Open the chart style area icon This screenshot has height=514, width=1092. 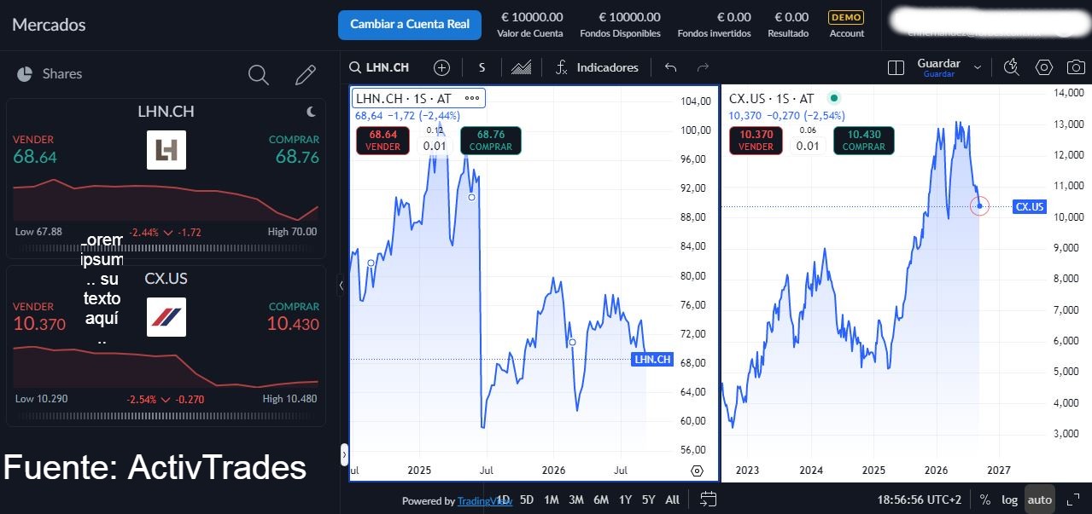522,67
